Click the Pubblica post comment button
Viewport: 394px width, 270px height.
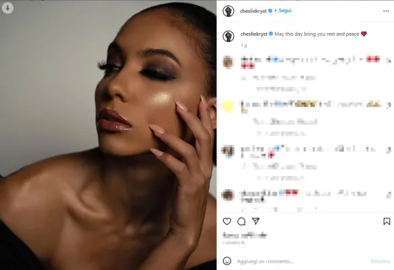pyautogui.click(x=380, y=261)
